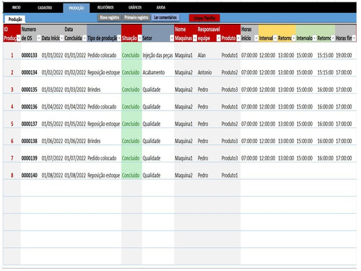Go to the GRÁFICOS tab

tap(135, 7)
